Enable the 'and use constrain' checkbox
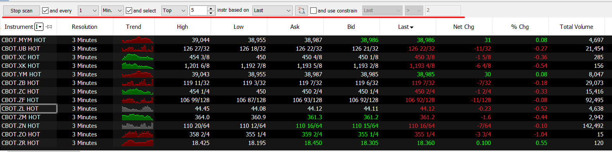 click(313, 11)
